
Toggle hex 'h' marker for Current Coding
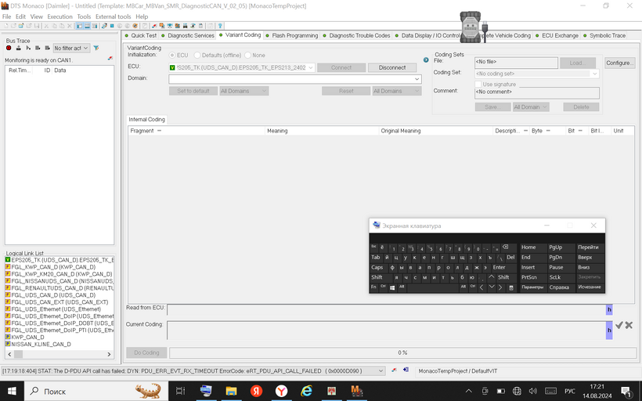click(609, 331)
